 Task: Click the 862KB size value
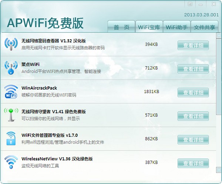point(151,139)
